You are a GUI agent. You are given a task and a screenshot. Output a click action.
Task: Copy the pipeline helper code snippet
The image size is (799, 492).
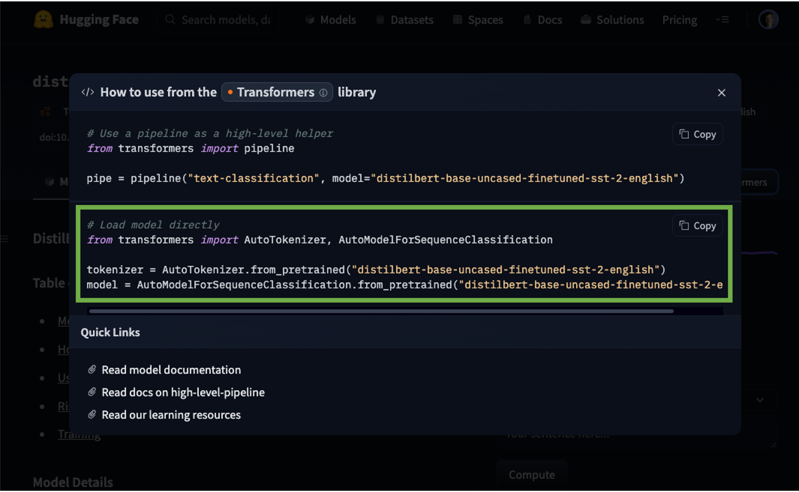point(697,134)
